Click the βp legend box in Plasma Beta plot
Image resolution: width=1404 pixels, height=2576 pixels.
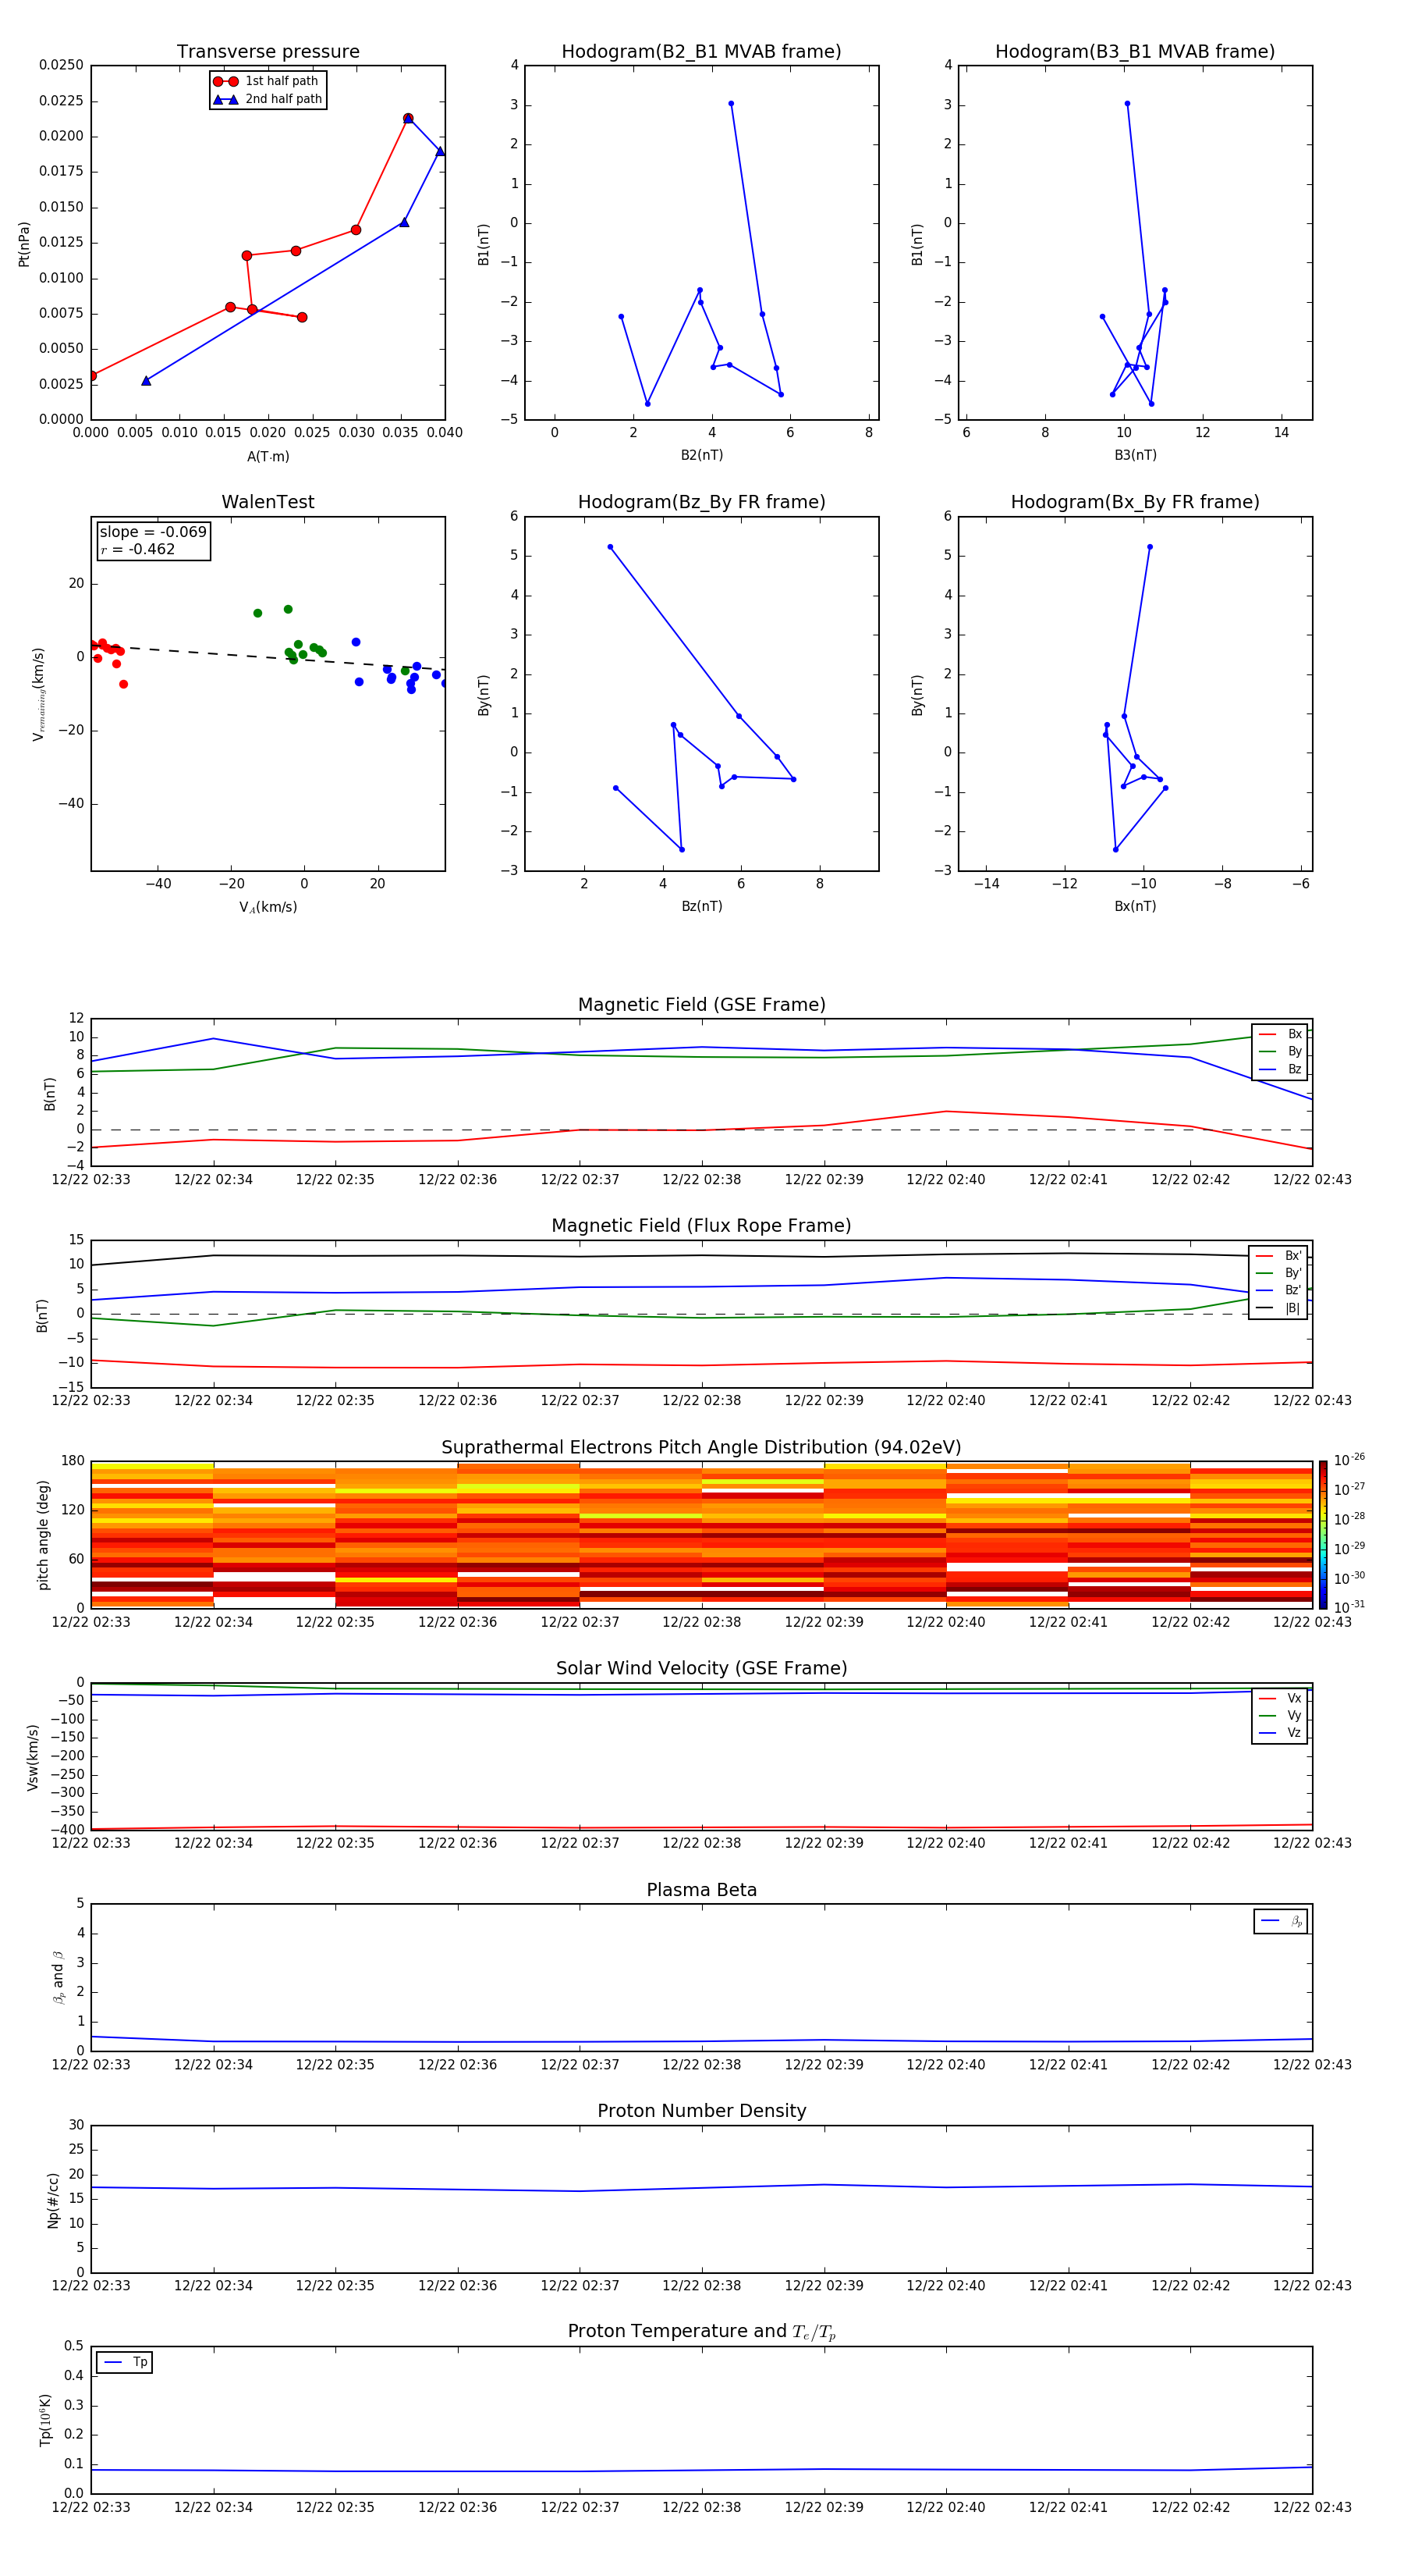(x=1280, y=1921)
